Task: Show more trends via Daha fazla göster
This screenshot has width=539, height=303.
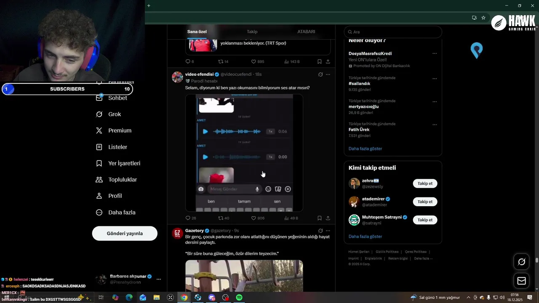Action: coord(365,149)
